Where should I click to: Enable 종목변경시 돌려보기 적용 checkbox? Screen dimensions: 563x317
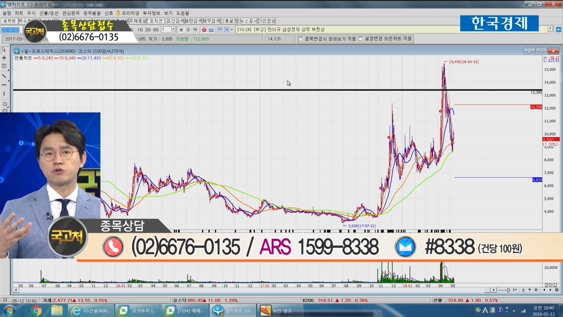pos(300,39)
